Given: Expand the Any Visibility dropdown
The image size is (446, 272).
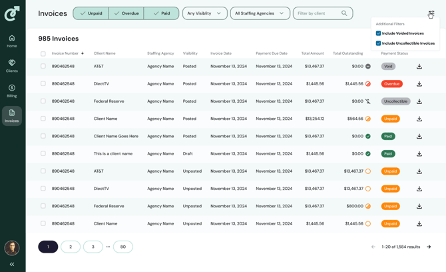Looking at the screenshot, I should pos(204,13).
